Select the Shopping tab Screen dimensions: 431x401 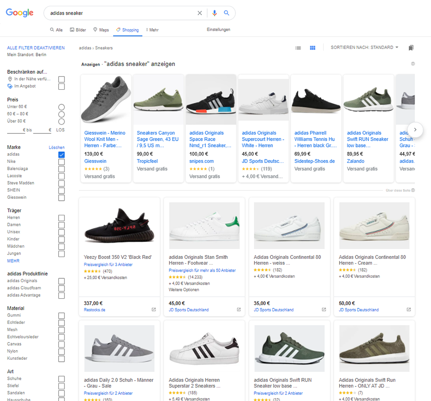coord(128,30)
